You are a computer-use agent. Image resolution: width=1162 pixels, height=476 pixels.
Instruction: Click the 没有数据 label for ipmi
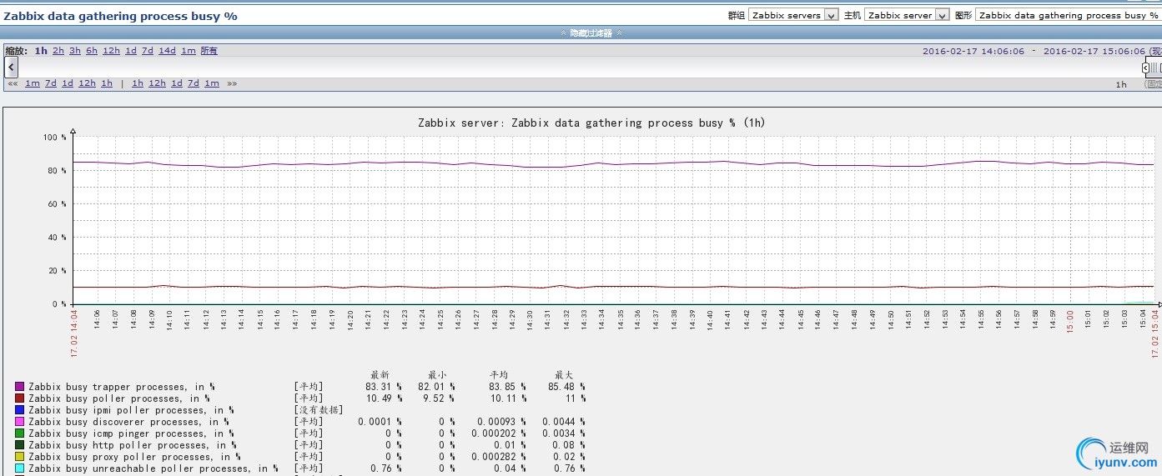tap(319, 410)
